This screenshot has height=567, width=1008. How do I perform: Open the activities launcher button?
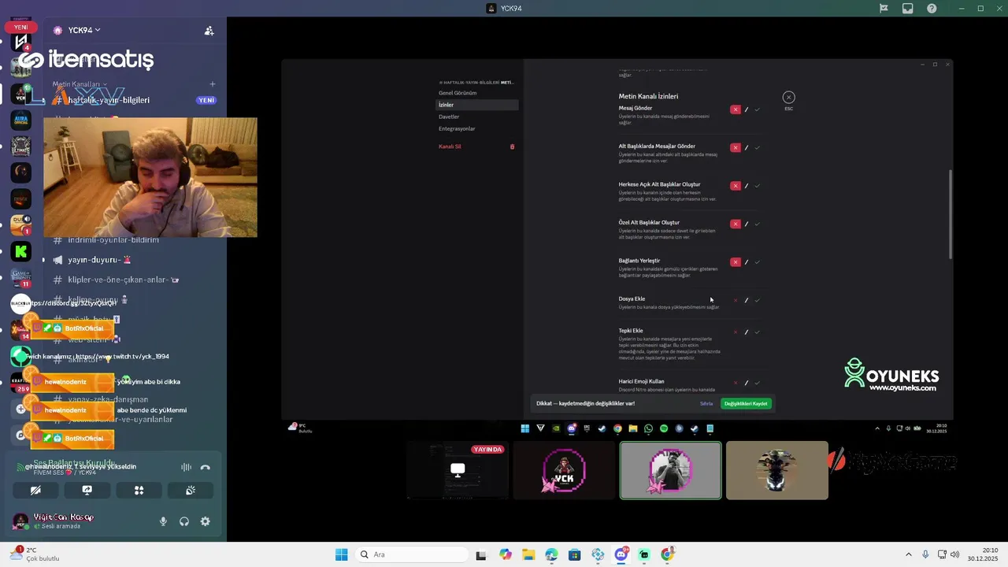click(139, 490)
